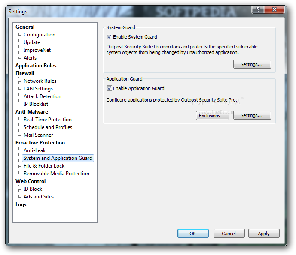Toggle Enable System Guard checkbox
Viewport: 296px width, 255px height.
click(x=109, y=37)
